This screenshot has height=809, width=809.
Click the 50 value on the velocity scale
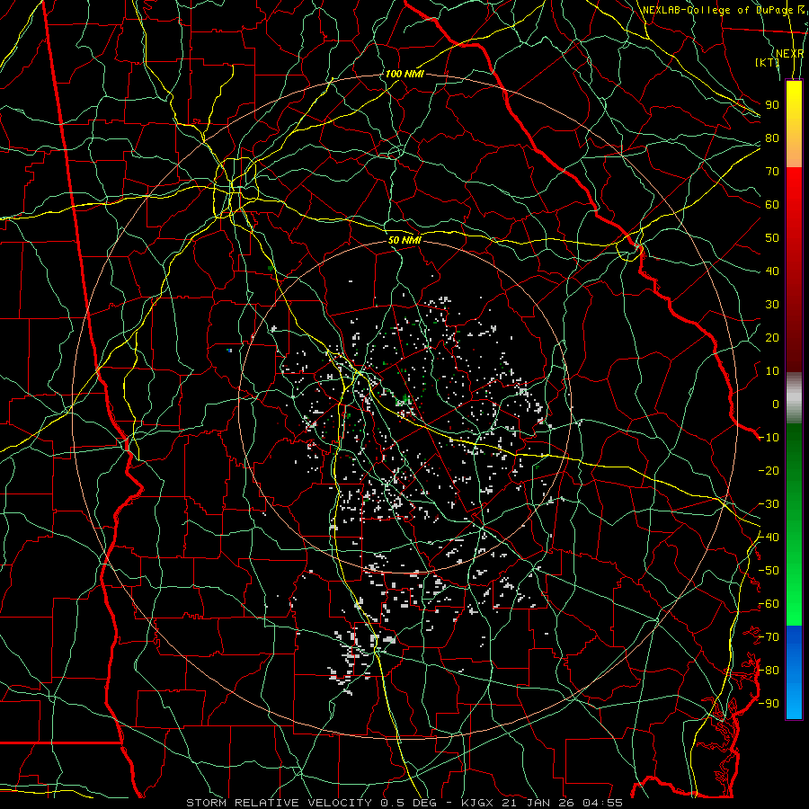click(x=772, y=238)
